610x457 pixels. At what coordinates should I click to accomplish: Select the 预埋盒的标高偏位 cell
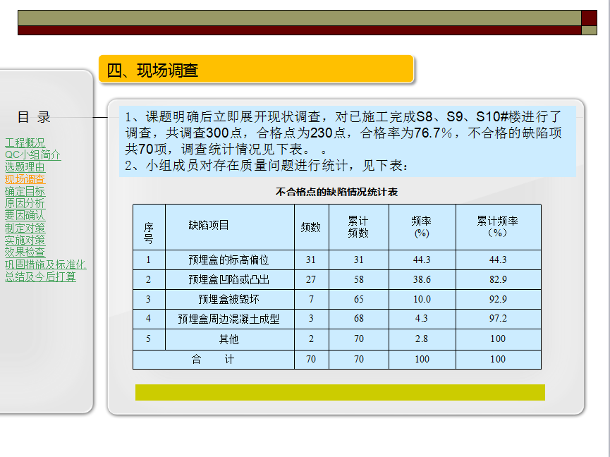(228, 260)
